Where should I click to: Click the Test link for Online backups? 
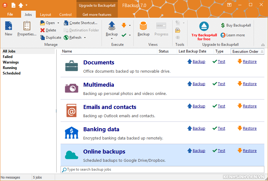coord(221,151)
